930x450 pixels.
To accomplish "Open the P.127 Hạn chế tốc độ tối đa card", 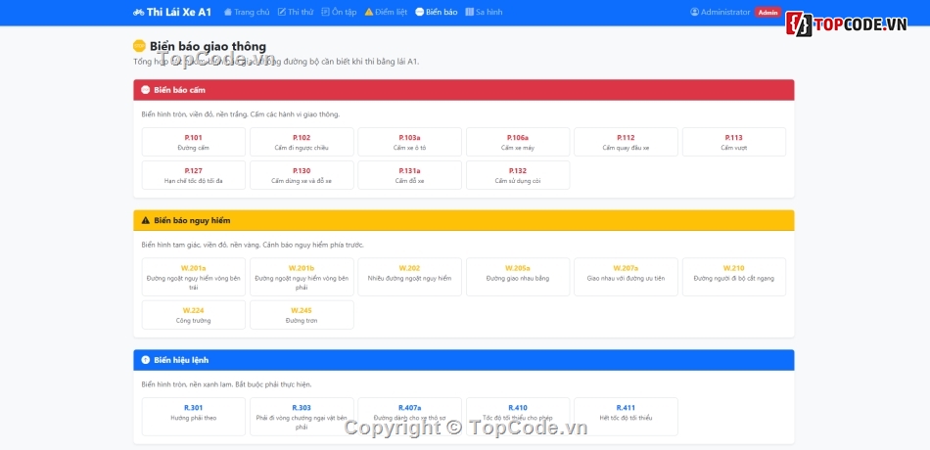I will (x=194, y=175).
